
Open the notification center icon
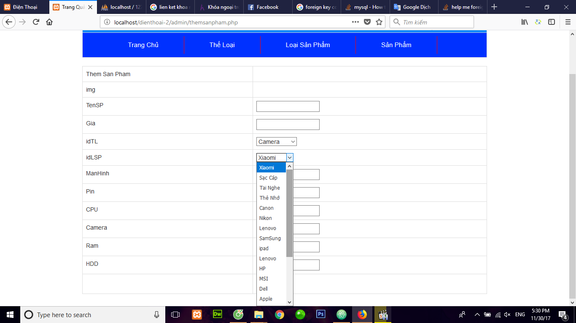coord(563,315)
